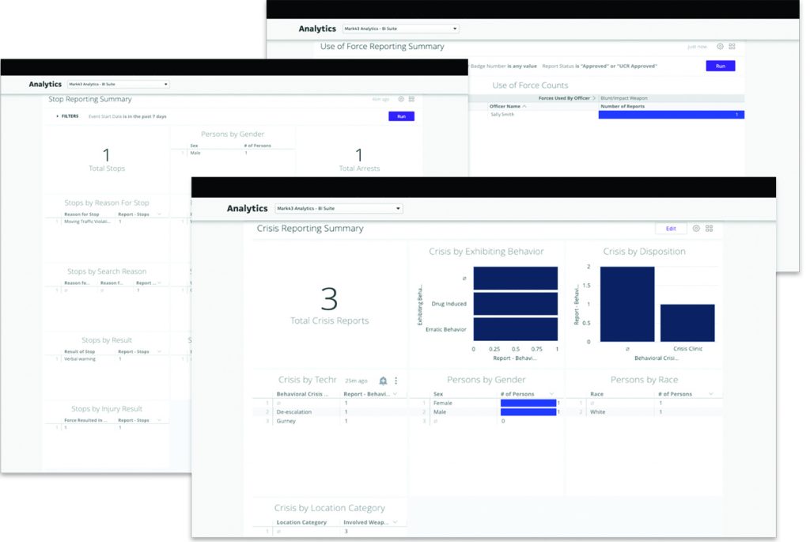This screenshot has width=810, height=542.
Task: Click grid view icon in Crisis Reporting Summary
Action: (x=709, y=229)
